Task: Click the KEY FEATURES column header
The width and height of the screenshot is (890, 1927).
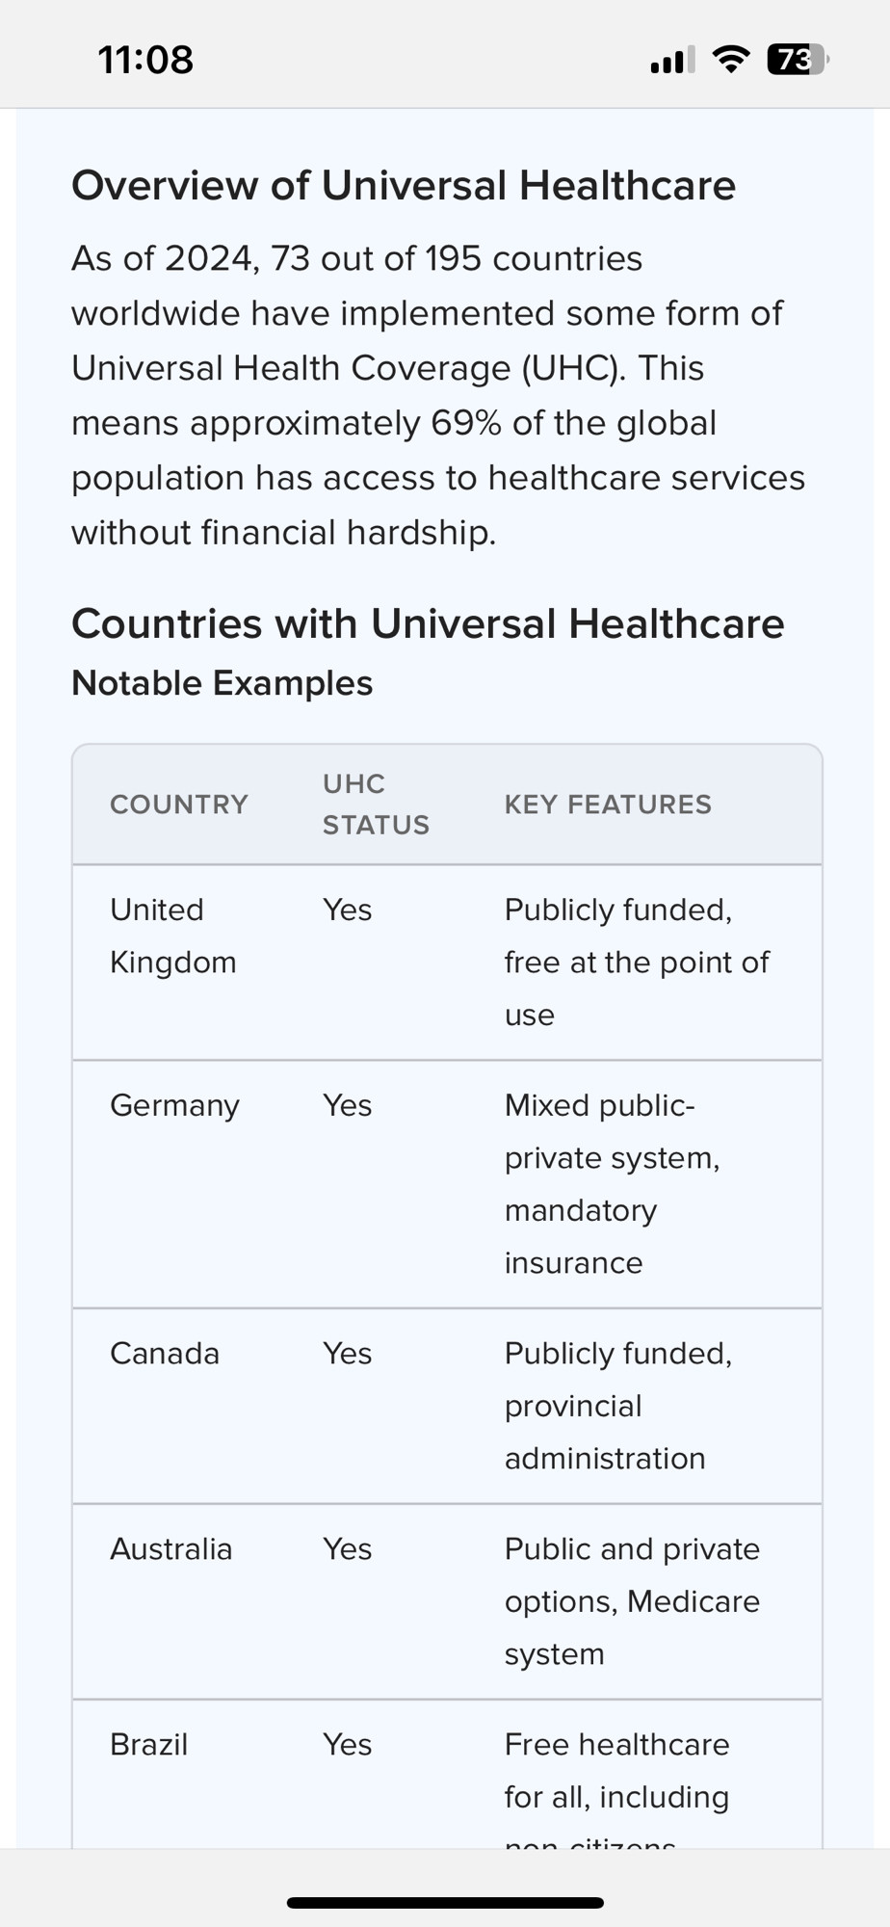Action: [608, 805]
